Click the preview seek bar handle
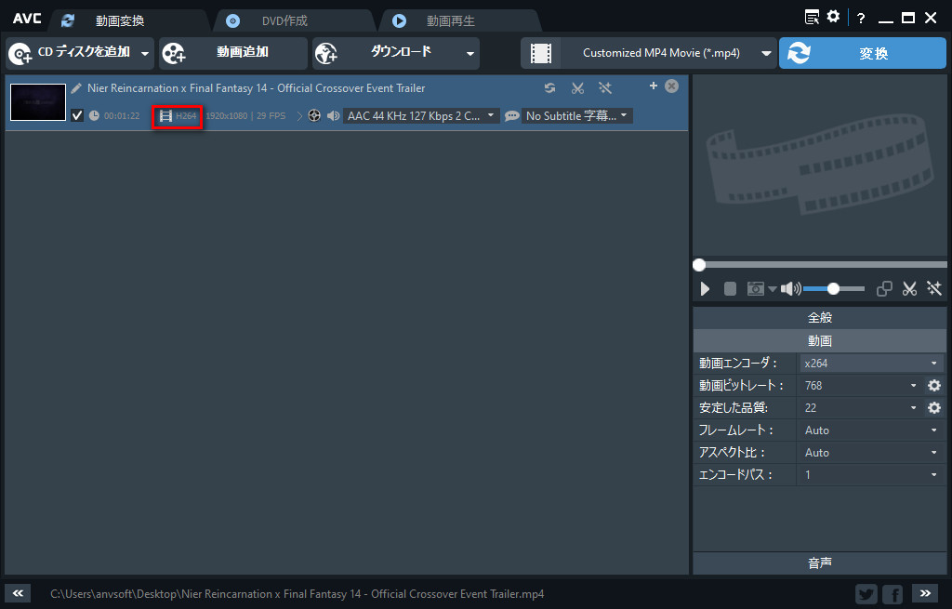Screen dimensions: 952x609 pos(699,265)
